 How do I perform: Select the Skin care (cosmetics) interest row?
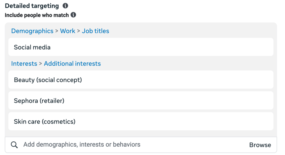[141, 121]
